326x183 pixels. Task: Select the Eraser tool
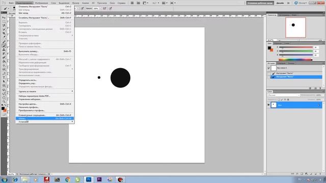(4, 57)
